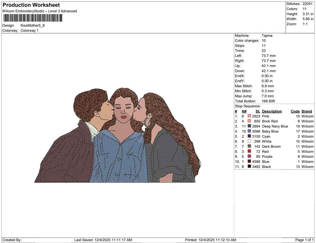This screenshot has height=243, width=316.
Task: Click the Purple swatch in row 9
Action: pyautogui.click(x=249, y=157)
